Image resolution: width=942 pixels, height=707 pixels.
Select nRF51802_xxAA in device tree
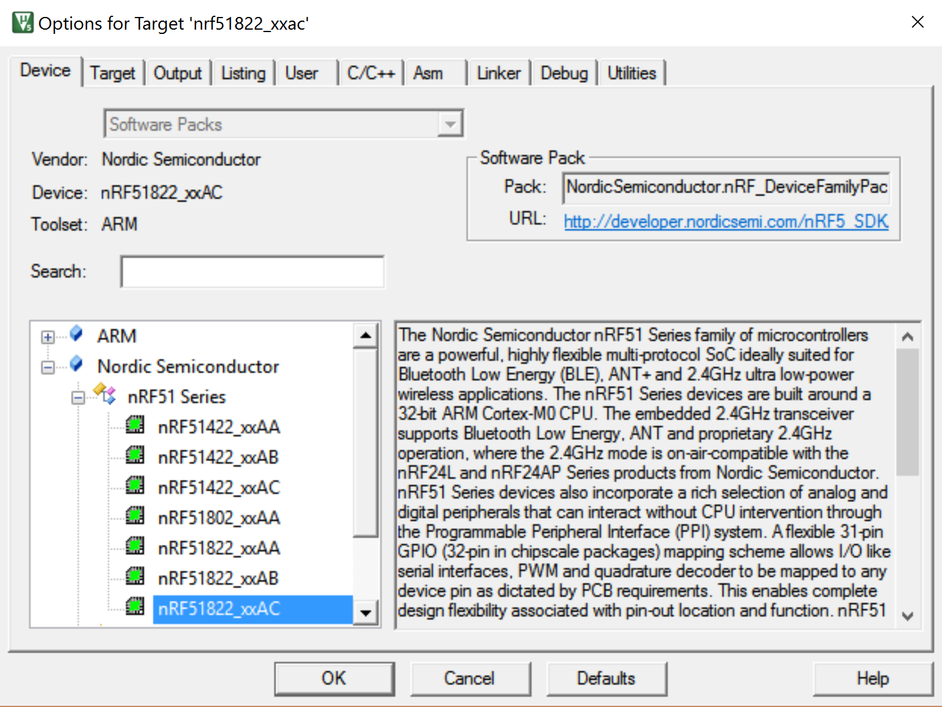point(219,518)
